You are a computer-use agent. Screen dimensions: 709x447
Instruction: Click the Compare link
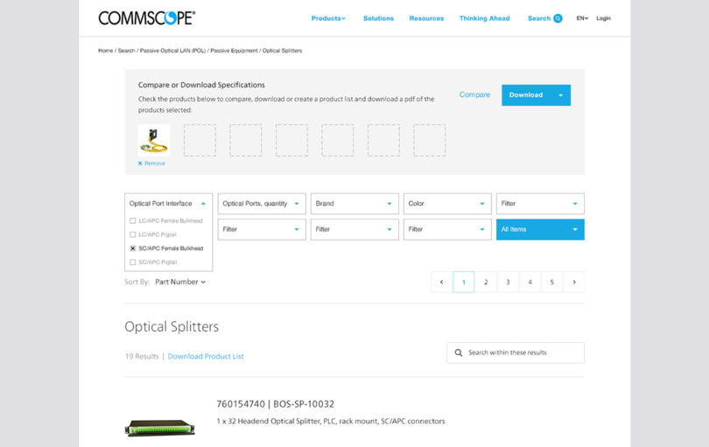tap(474, 94)
